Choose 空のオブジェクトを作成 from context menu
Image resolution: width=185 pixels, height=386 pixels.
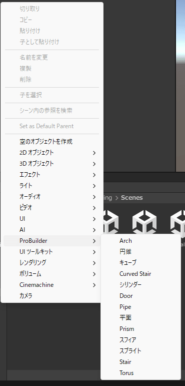point(51,142)
